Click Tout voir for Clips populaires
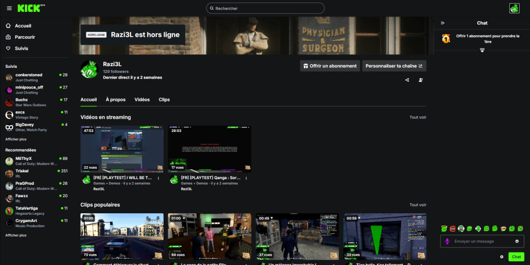This screenshot has width=530, height=265. [x=418, y=205]
